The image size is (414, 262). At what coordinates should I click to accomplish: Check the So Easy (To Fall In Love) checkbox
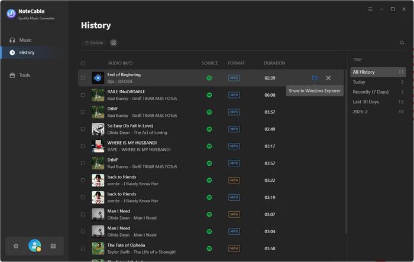click(83, 129)
